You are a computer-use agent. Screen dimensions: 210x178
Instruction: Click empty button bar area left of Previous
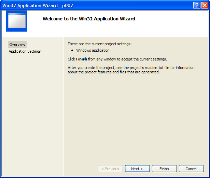80,169
